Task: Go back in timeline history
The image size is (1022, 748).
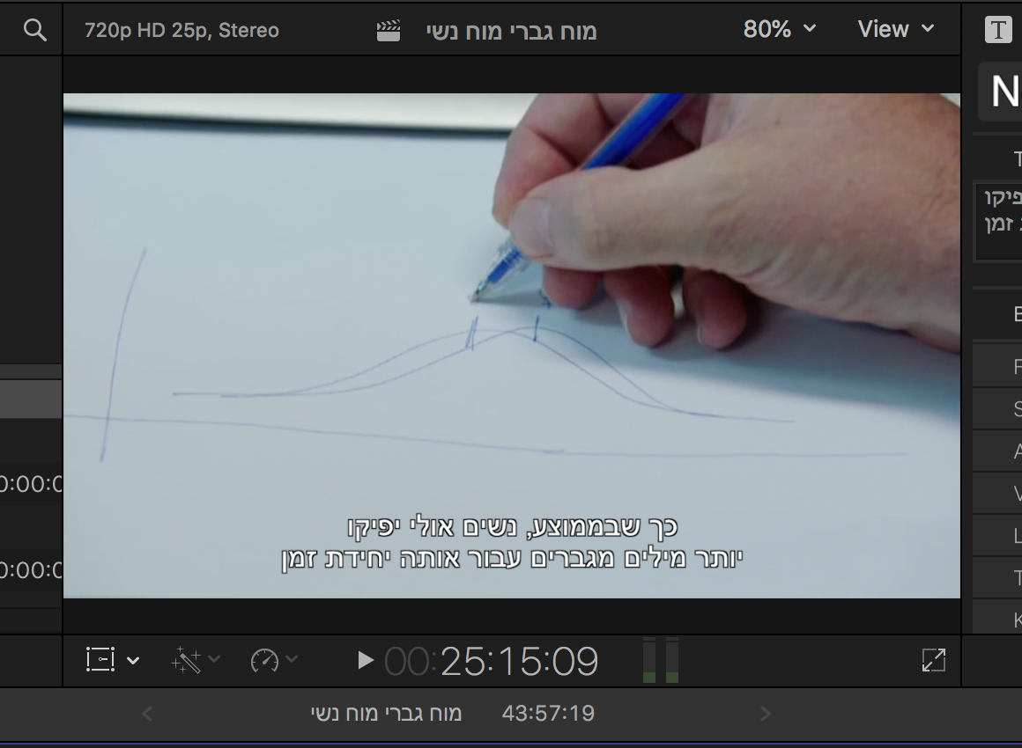Action: tap(148, 714)
